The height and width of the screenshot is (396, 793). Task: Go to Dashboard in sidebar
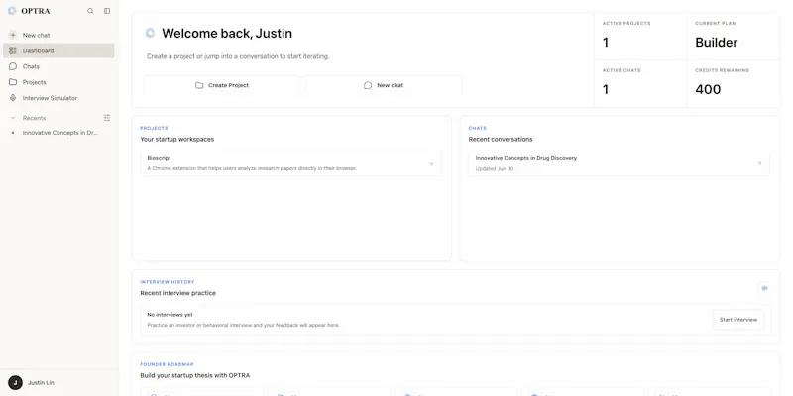[58, 50]
